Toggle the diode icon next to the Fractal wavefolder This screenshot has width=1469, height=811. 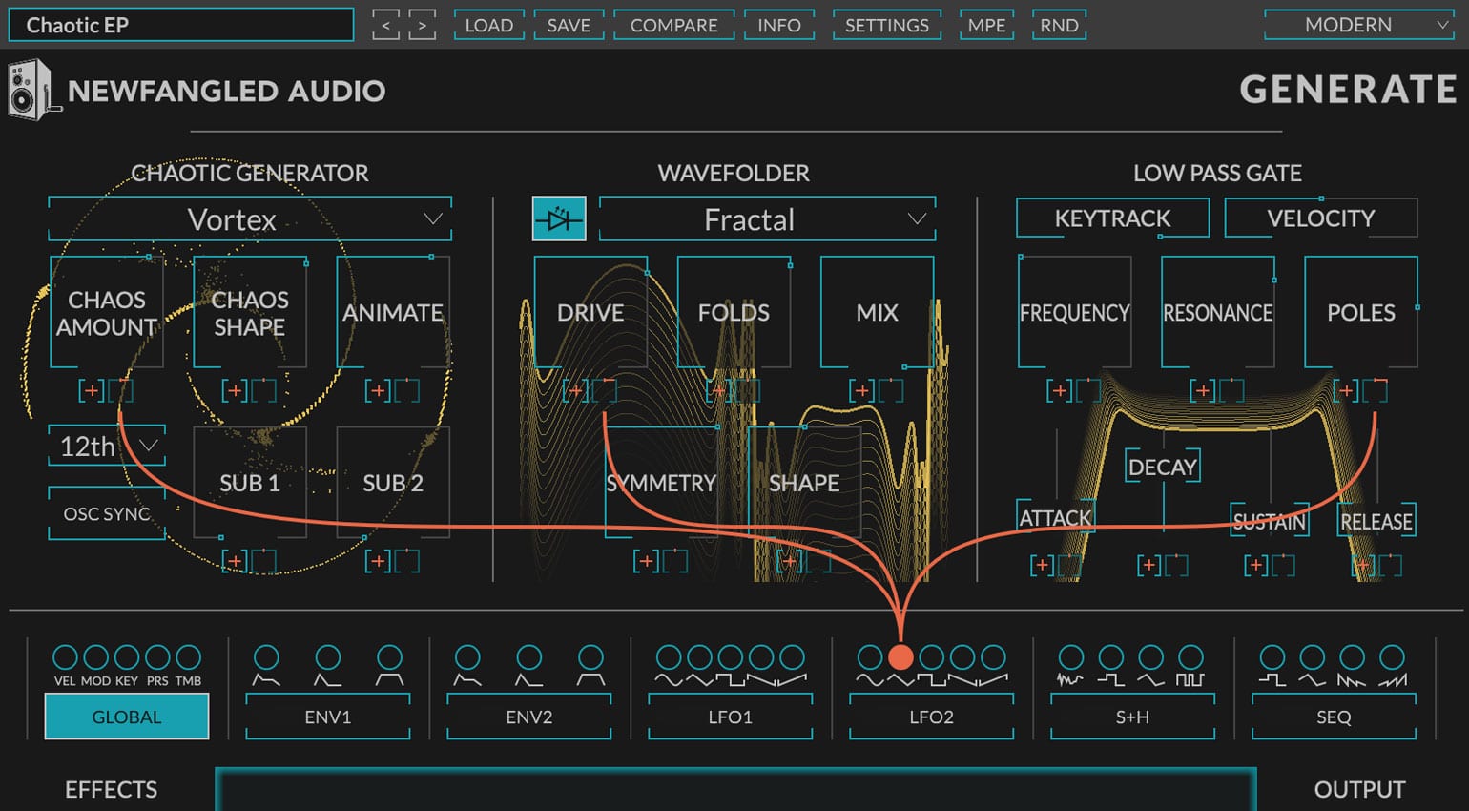pos(560,218)
